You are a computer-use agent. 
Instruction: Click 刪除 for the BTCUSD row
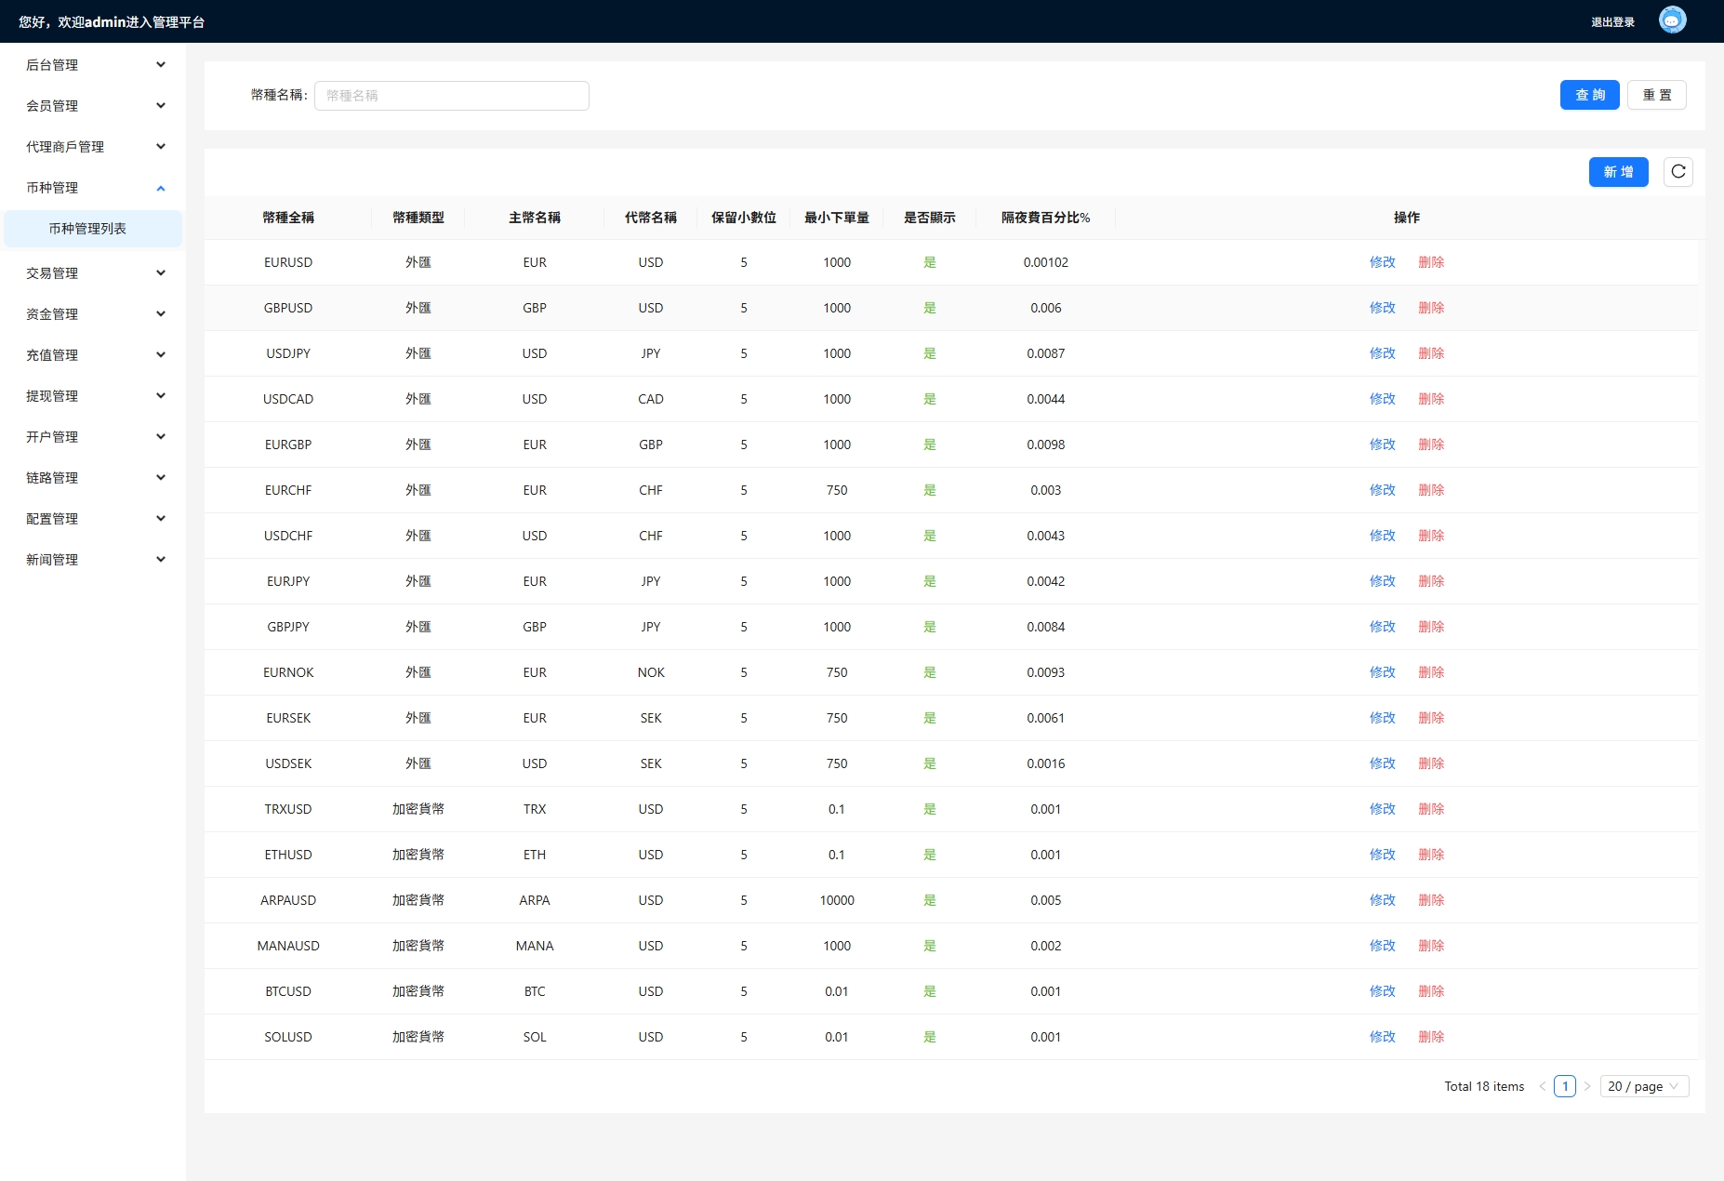coord(1430,991)
